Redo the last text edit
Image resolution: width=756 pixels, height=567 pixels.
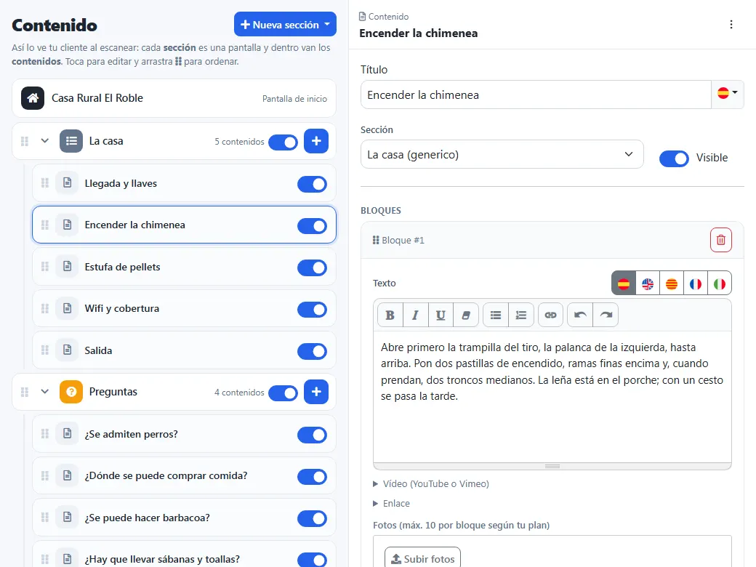pyautogui.click(x=606, y=315)
